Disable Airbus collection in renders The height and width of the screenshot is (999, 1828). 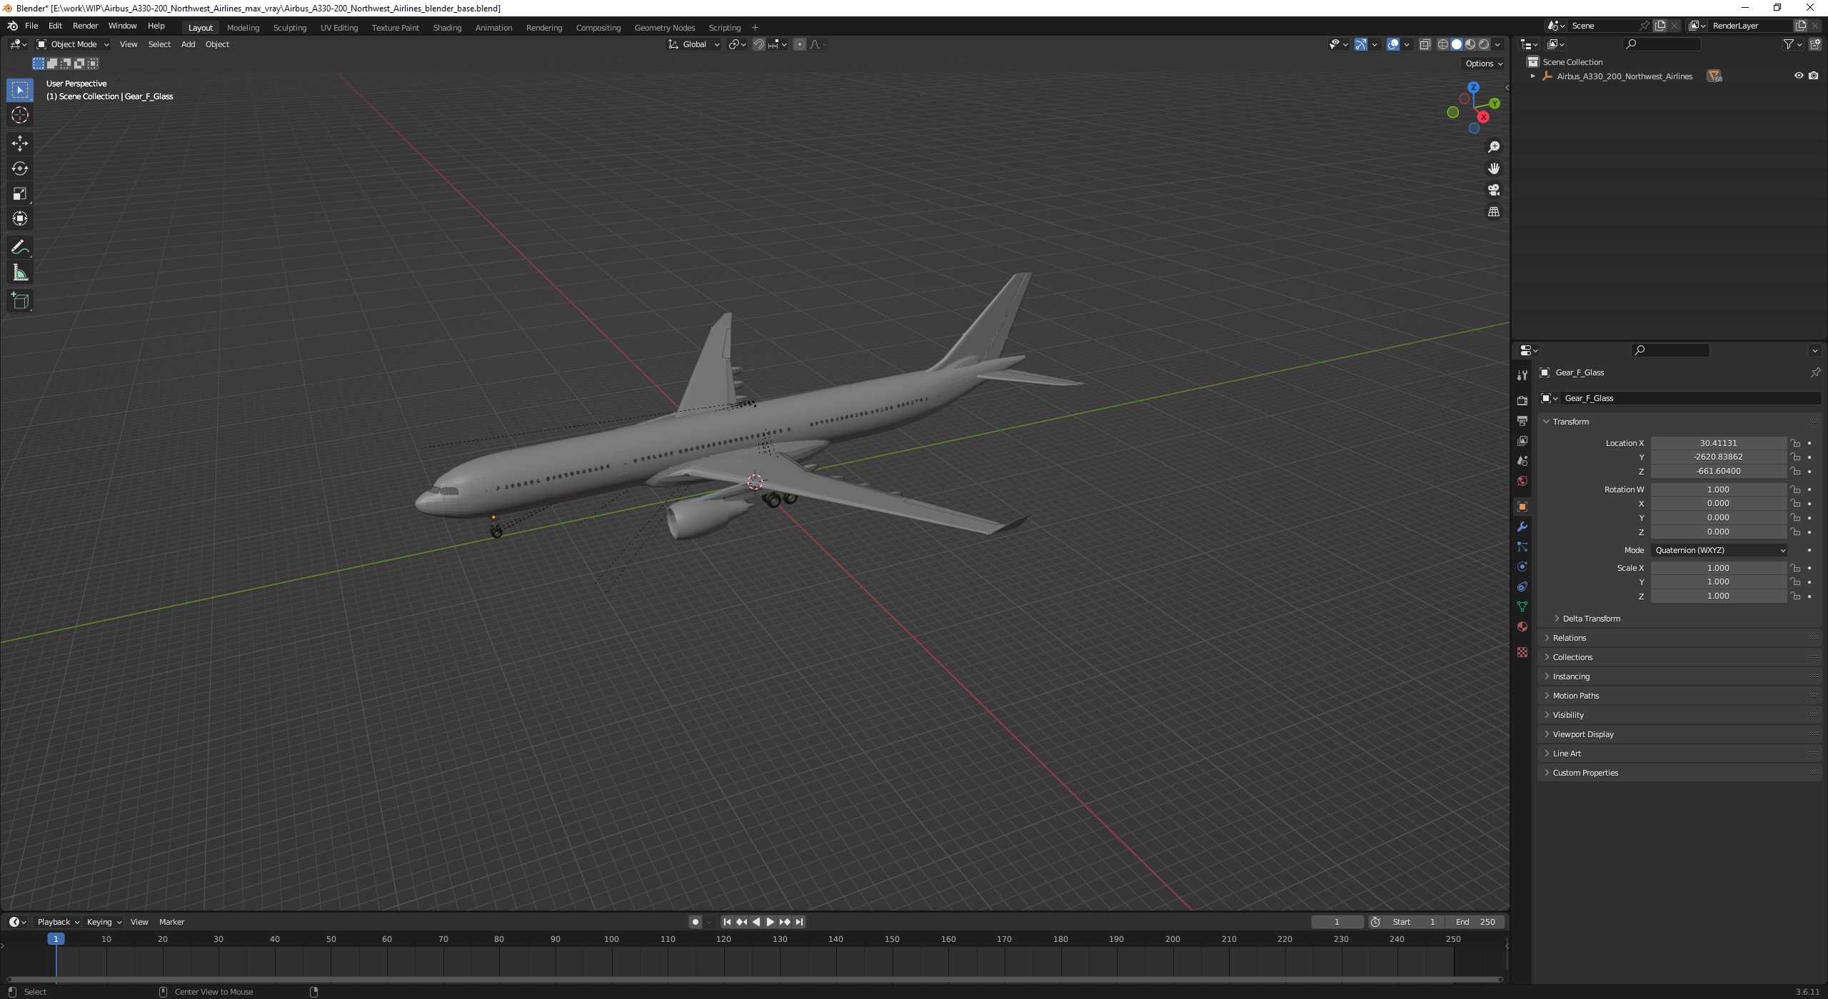tap(1814, 76)
